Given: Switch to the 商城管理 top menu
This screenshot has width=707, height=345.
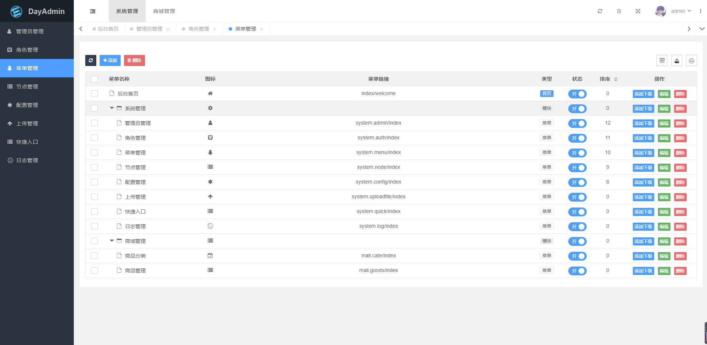Looking at the screenshot, I should (x=164, y=11).
